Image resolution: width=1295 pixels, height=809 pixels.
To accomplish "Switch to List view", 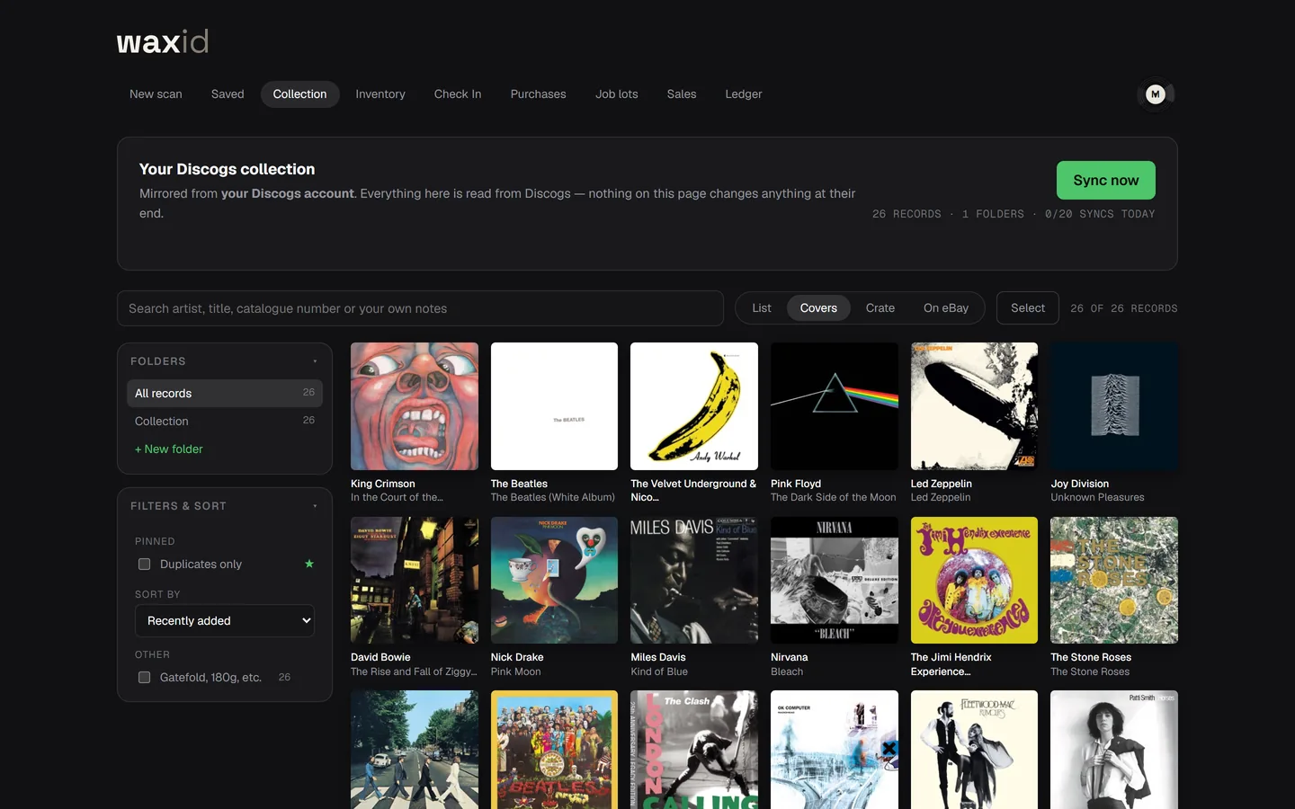I will point(762,308).
